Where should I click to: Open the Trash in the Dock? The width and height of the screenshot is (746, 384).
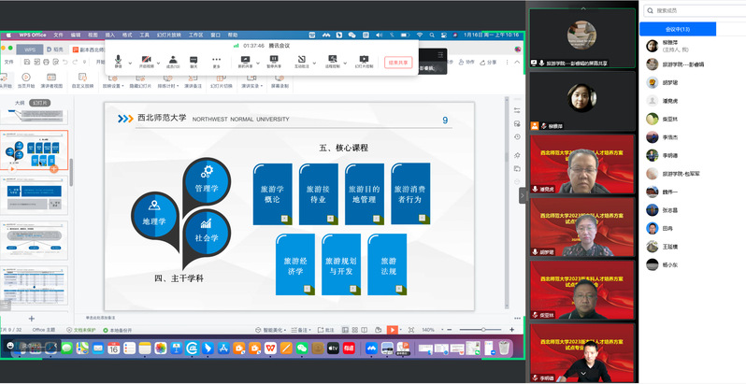(504, 348)
